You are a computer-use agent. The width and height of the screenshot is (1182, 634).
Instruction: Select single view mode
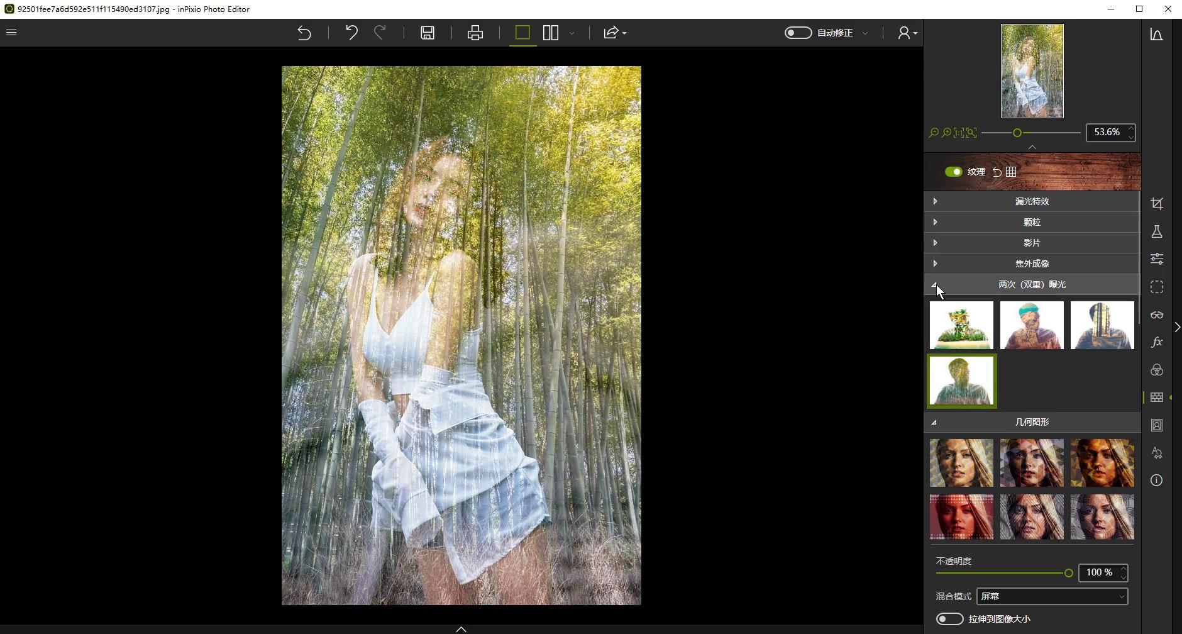(x=522, y=33)
